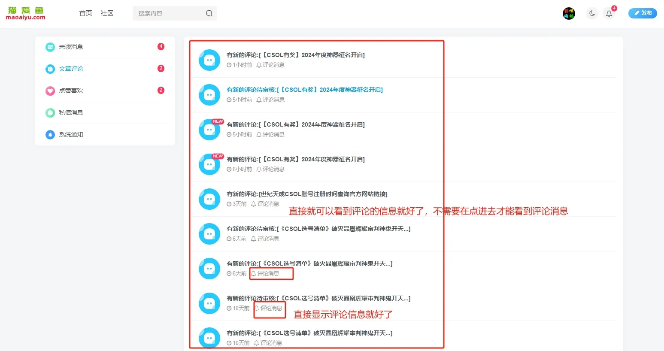Click the NEW avatar of the 6小时前 notification

209,164
